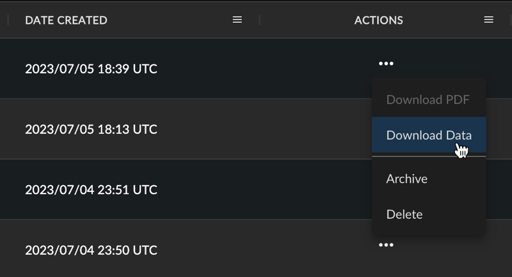Open the DATE CREATED column menu icon
The height and width of the screenshot is (277, 512).
[237, 20]
